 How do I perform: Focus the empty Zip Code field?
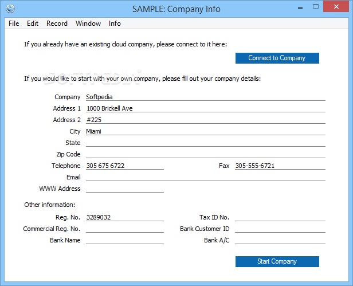coord(206,155)
